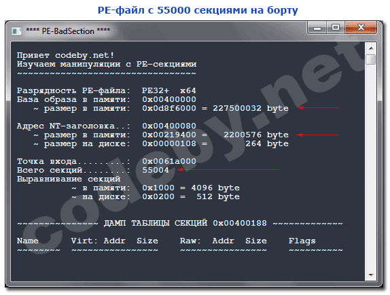Click the label 'Разрядность PE-файла:'
This screenshot has width=390, height=295.
click(73, 91)
